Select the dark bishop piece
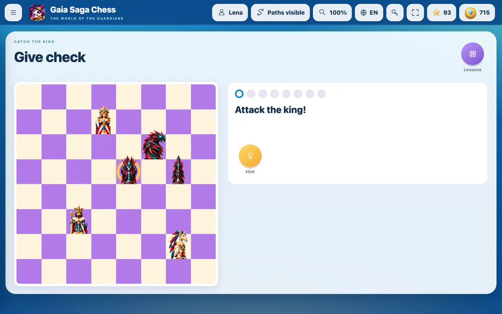This screenshot has height=314, width=502. pos(178,170)
